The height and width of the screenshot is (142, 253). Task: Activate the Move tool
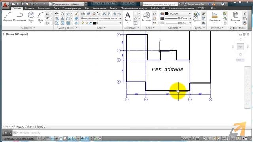pyautogui.click(x=57, y=14)
